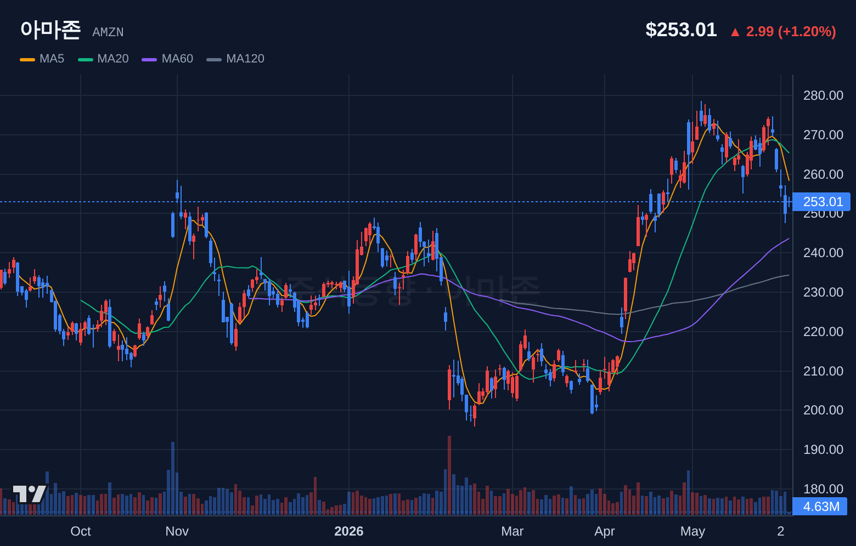Viewport: 856px width, 546px height.
Task: Click the 180.00 price axis label
Action: (x=823, y=489)
